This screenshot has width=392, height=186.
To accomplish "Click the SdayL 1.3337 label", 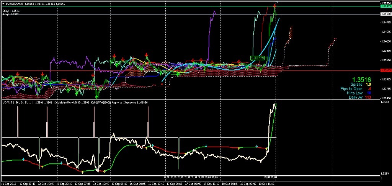I will [10, 14].
